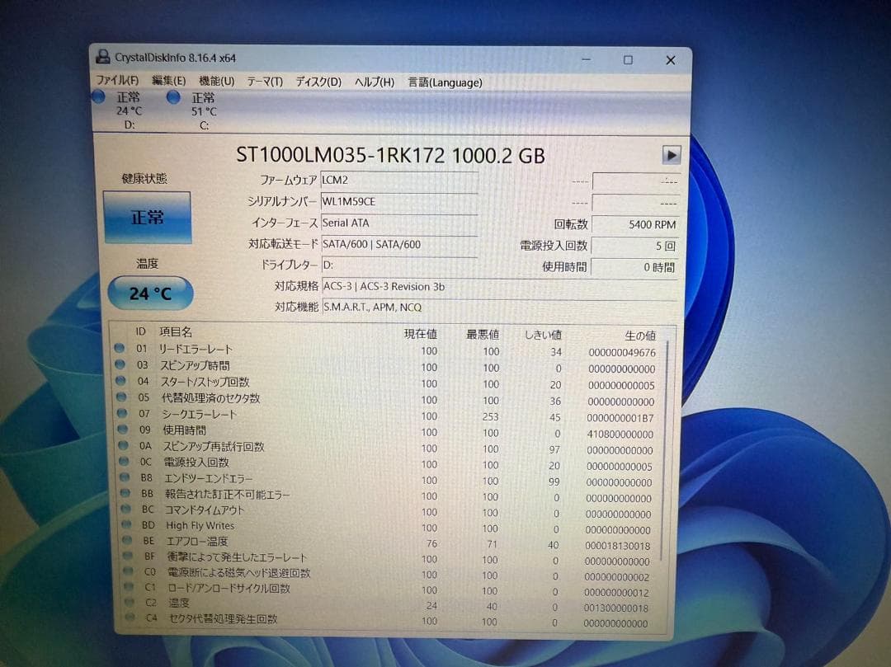891x667 pixels.
Task: Click the 24°C temperature button
Action: point(149,293)
